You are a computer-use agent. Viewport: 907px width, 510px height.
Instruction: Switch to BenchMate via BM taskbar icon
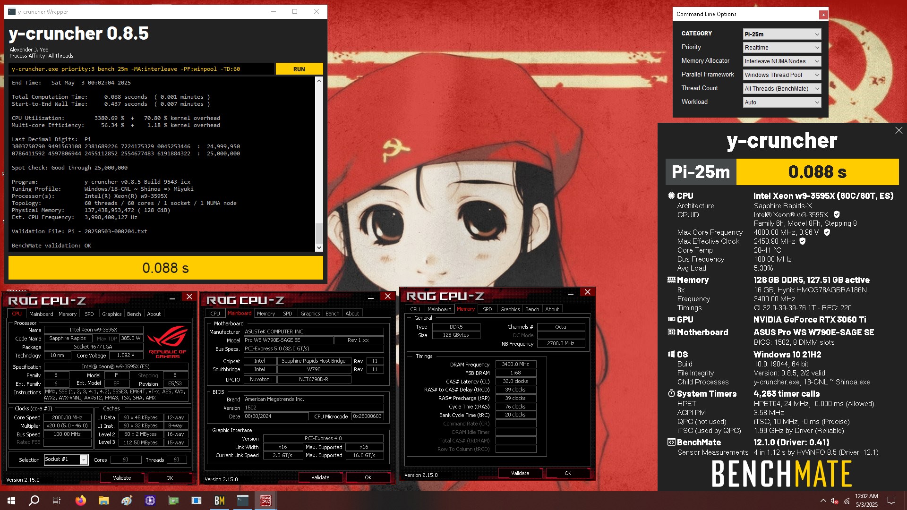(220, 501)
